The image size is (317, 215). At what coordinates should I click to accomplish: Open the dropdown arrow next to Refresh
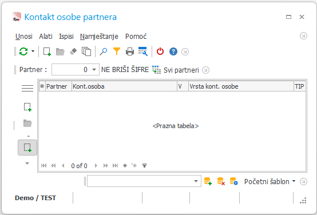(x=33, y=51)
